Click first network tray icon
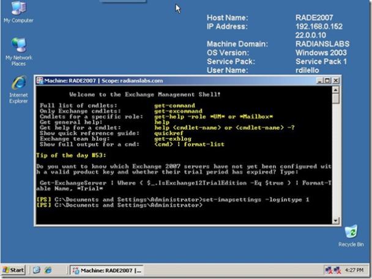The height and width of the screenshot is (279, 372). click(329, 270)
